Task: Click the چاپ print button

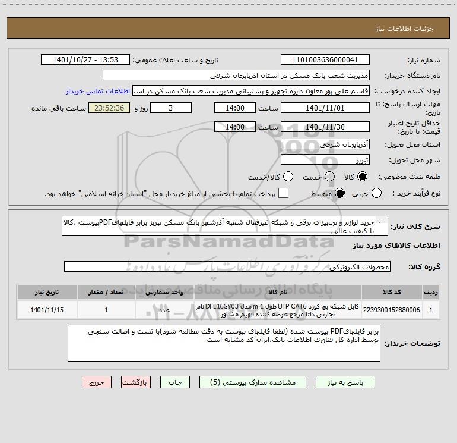Action: tap(175, 382)
